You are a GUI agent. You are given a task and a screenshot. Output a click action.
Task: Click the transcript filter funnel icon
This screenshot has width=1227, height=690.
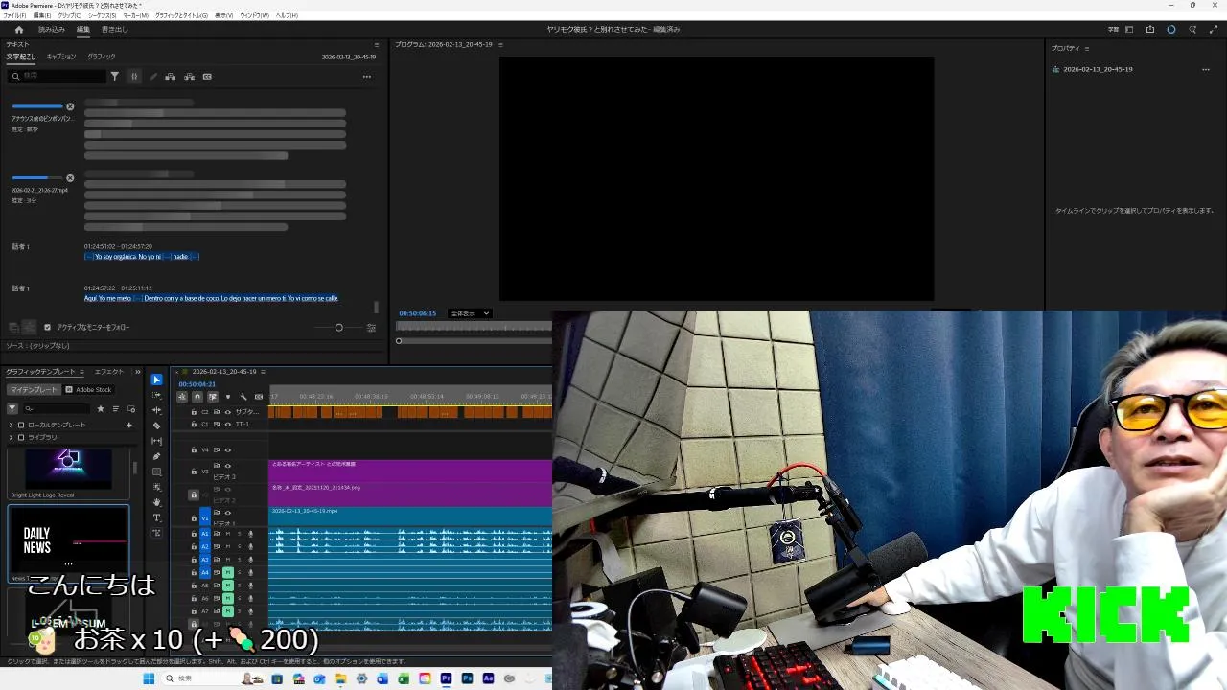[115, 76]
